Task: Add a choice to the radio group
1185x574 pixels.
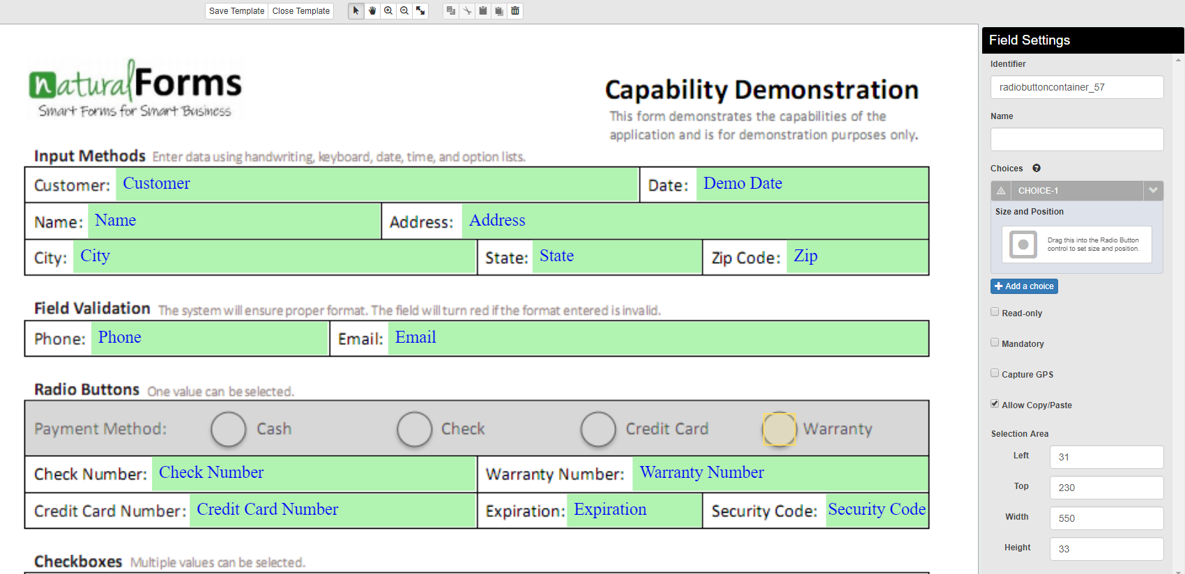Action: pos(1025,286)
